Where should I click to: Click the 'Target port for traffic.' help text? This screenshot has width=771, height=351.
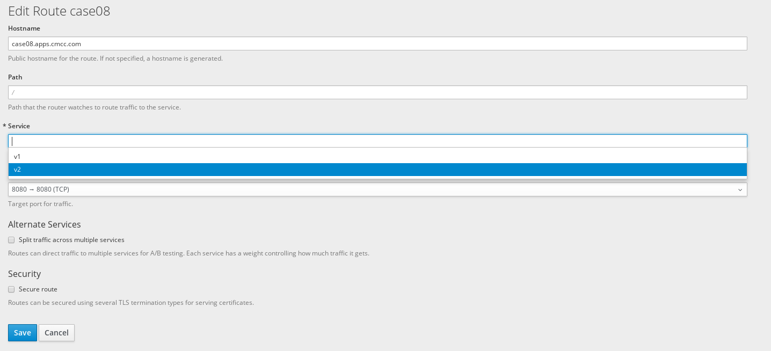click(x=40, y=204)
